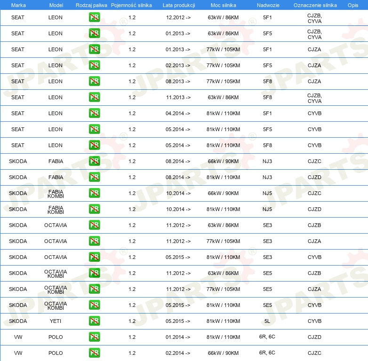Click the Rodzaj paliwa column header

(x=91, y=5)
